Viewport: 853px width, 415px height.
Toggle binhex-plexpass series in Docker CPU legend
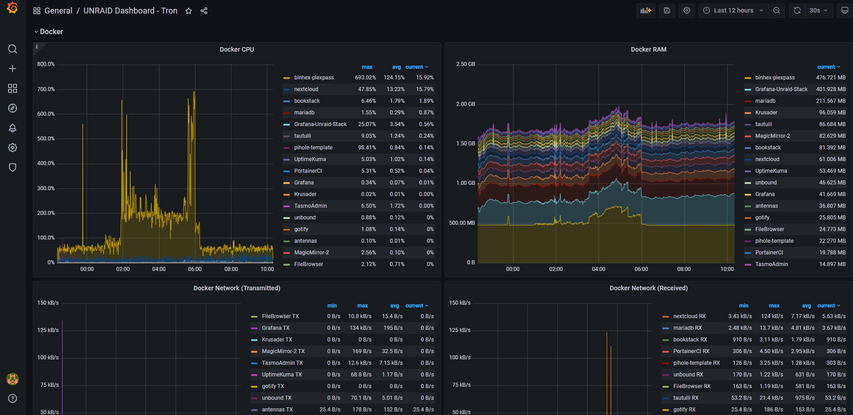pyautogui.click(x=314, y=78)
